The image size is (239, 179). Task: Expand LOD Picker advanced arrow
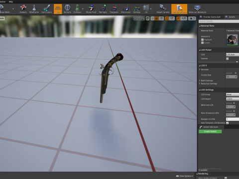click(237, 62)
